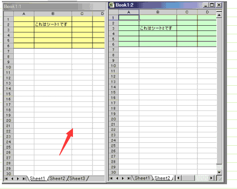This screenshot has width=237, height=189.
Task: Select column B header in Book1:1
Action: pyautogui.click(x=53, y=14)
